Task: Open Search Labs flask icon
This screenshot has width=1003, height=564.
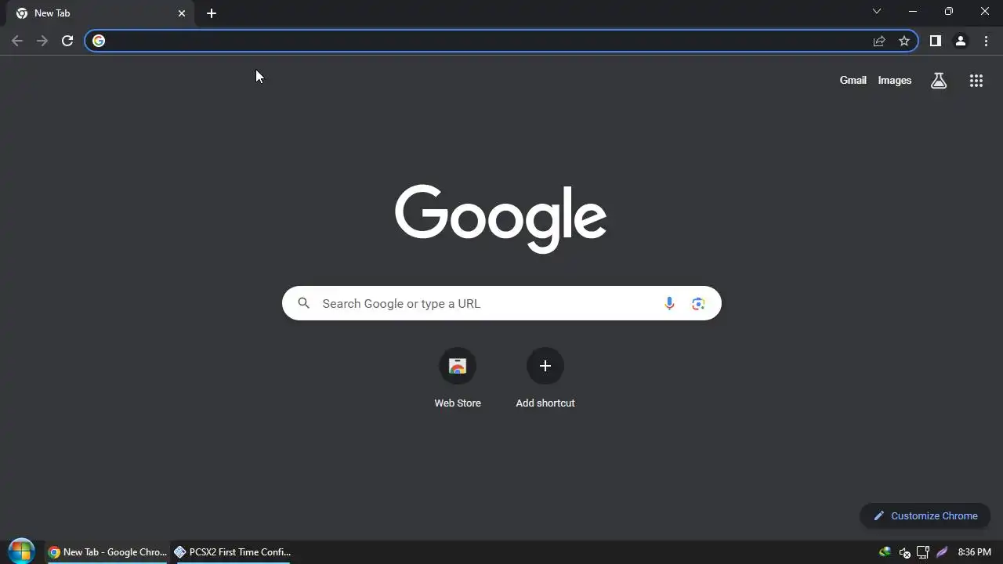Action: point(939,80)
